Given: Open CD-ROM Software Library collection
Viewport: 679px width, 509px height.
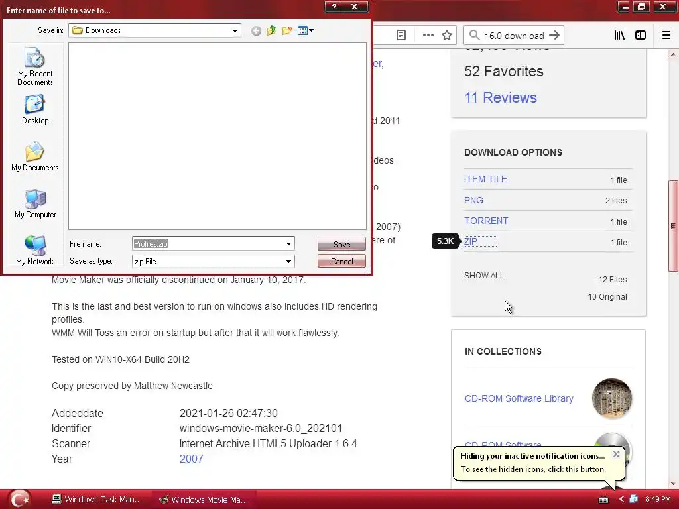Looking at the screenshot, I should pyautogui.click(x=519, y=398).
